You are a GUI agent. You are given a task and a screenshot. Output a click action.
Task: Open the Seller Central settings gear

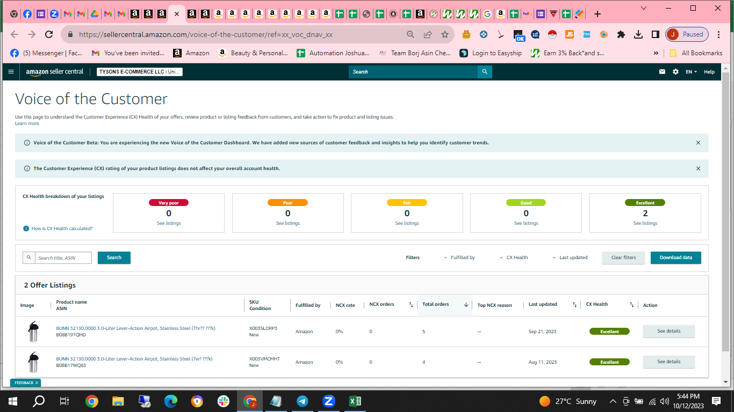pyautogui.click(x=675, y=71)
